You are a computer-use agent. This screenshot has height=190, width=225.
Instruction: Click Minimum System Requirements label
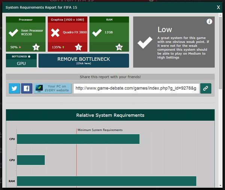[x=100, y=130]
